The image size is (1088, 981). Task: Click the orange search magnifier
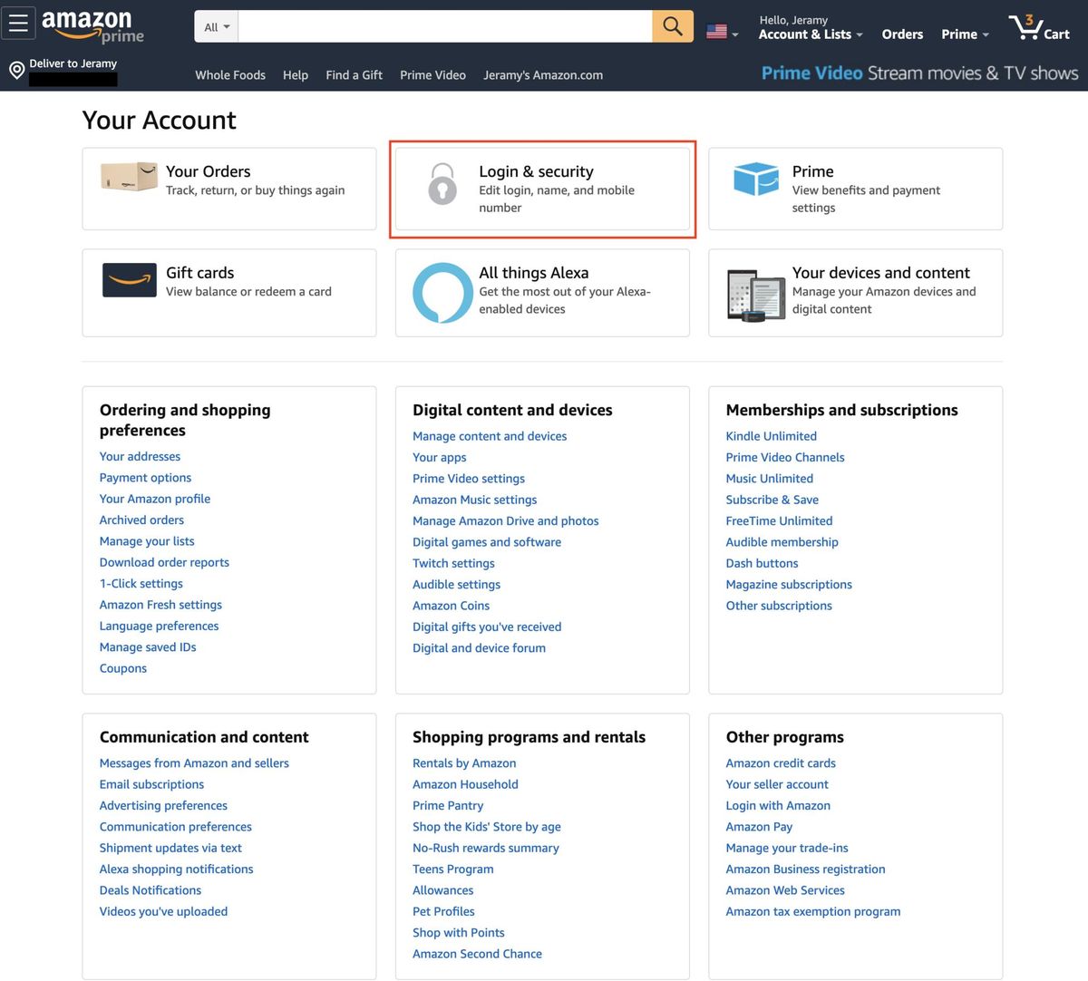pyautogui.click(x=671, y=26)
